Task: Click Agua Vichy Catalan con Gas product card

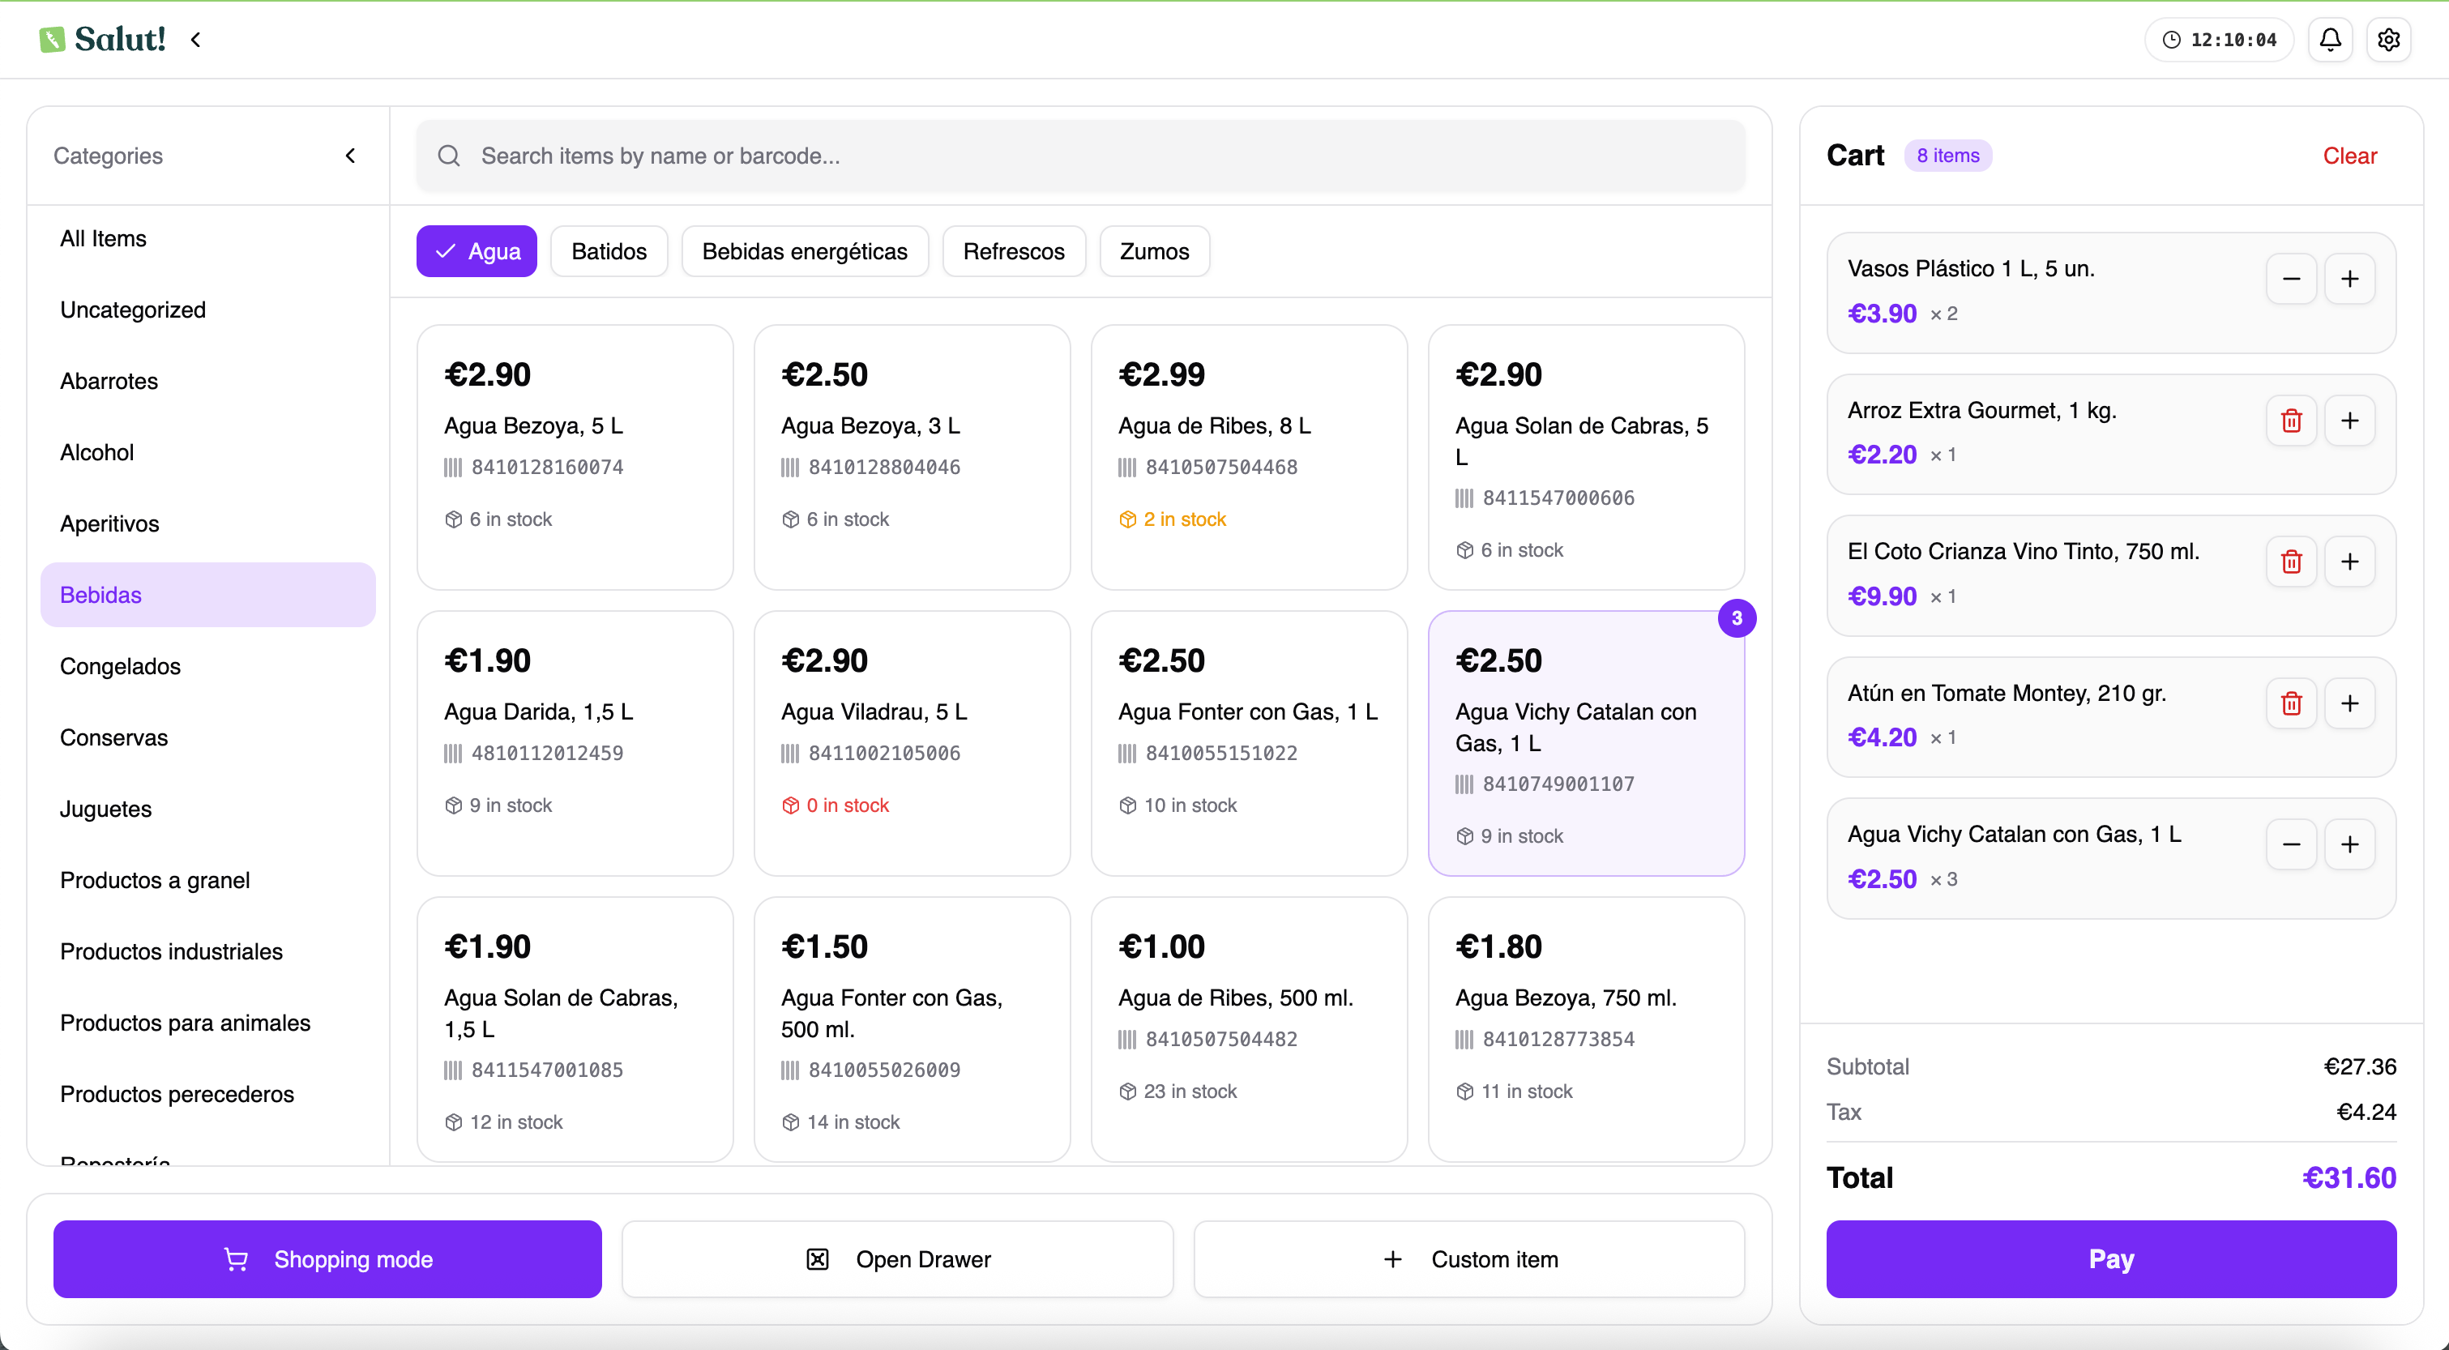Action: tap(1586, 743)
